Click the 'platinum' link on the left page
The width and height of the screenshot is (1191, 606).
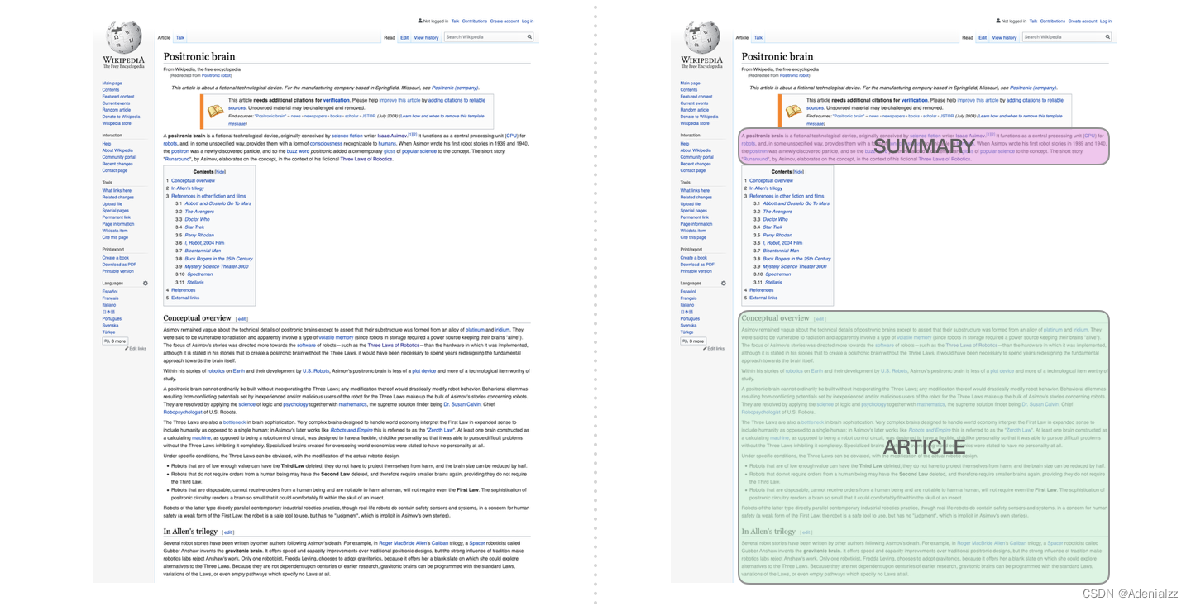click(475, 330)
